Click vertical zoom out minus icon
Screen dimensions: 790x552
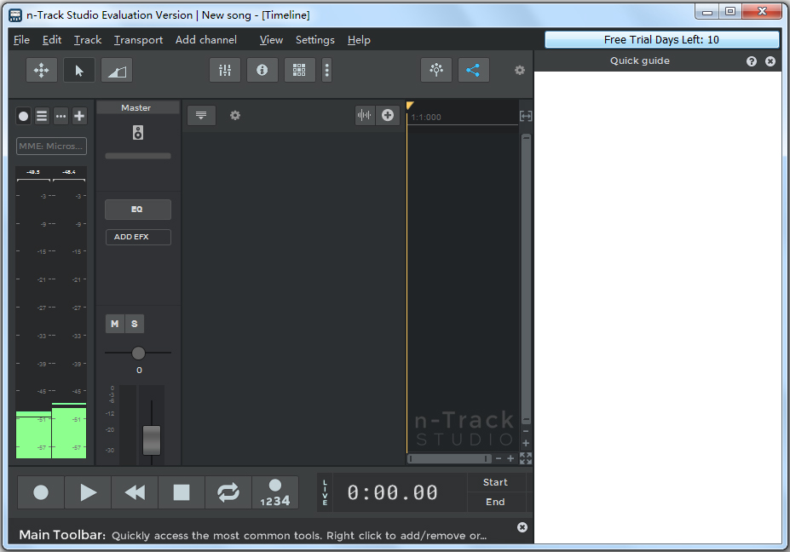526,432
